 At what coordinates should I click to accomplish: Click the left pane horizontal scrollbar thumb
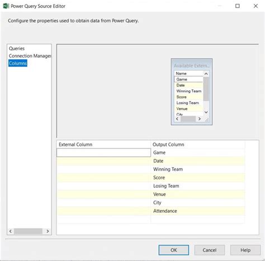(28, 231)
